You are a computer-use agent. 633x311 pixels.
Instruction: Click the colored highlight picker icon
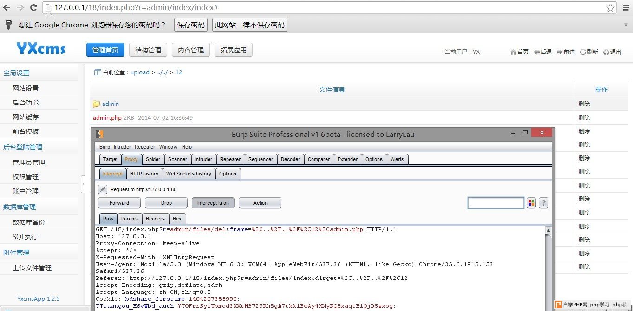[x=531, y=203]
